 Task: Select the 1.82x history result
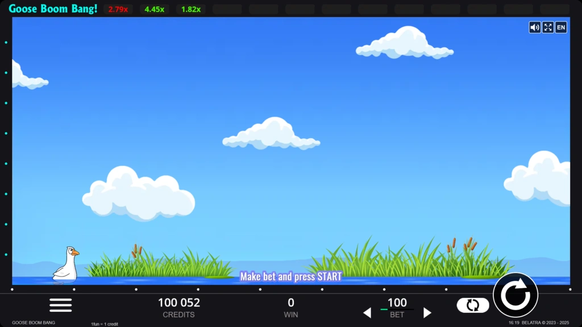coord(190,9)
